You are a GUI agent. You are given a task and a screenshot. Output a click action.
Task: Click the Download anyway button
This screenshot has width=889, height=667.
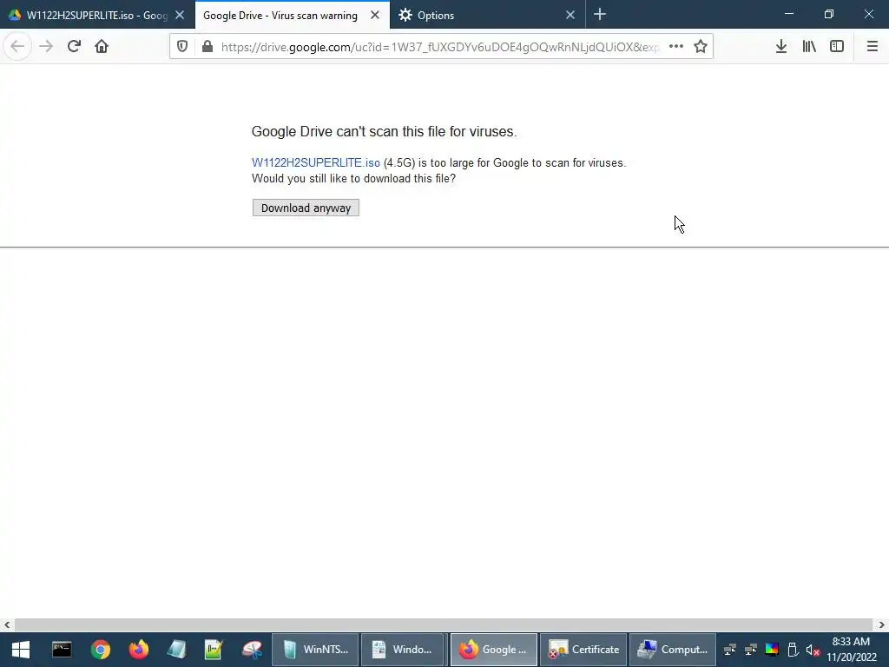[x=306, y=208]
